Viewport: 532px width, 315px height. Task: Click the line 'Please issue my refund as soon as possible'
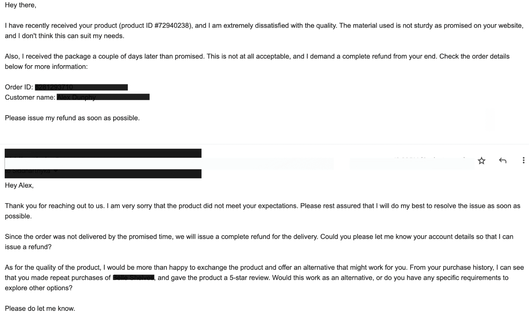[x=72, y=118]
